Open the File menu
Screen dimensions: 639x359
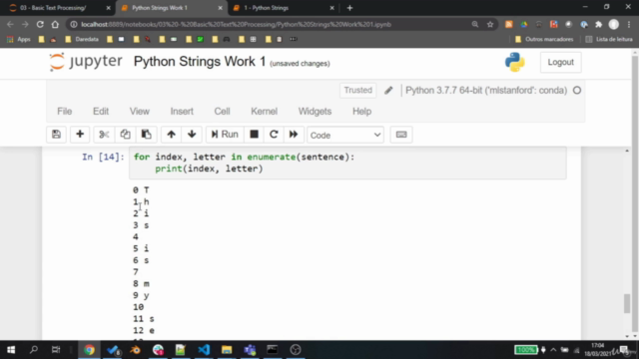64,111
